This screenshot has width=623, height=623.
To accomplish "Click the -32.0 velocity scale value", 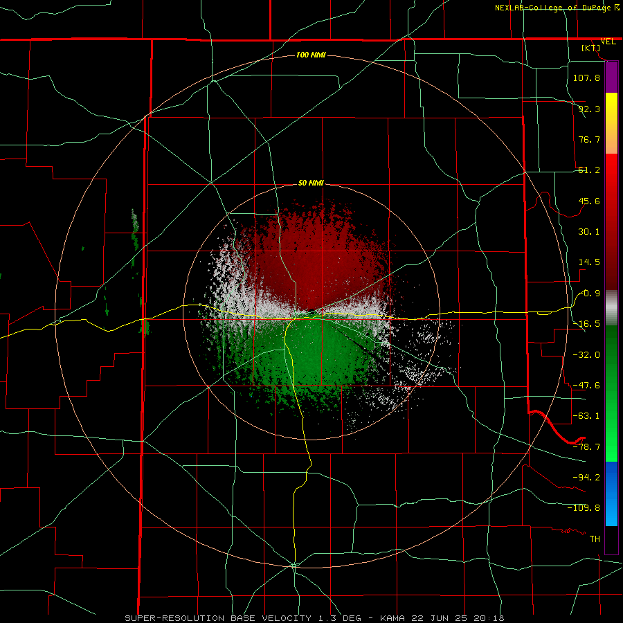I will pyautogui.click(x=586, y=355).
